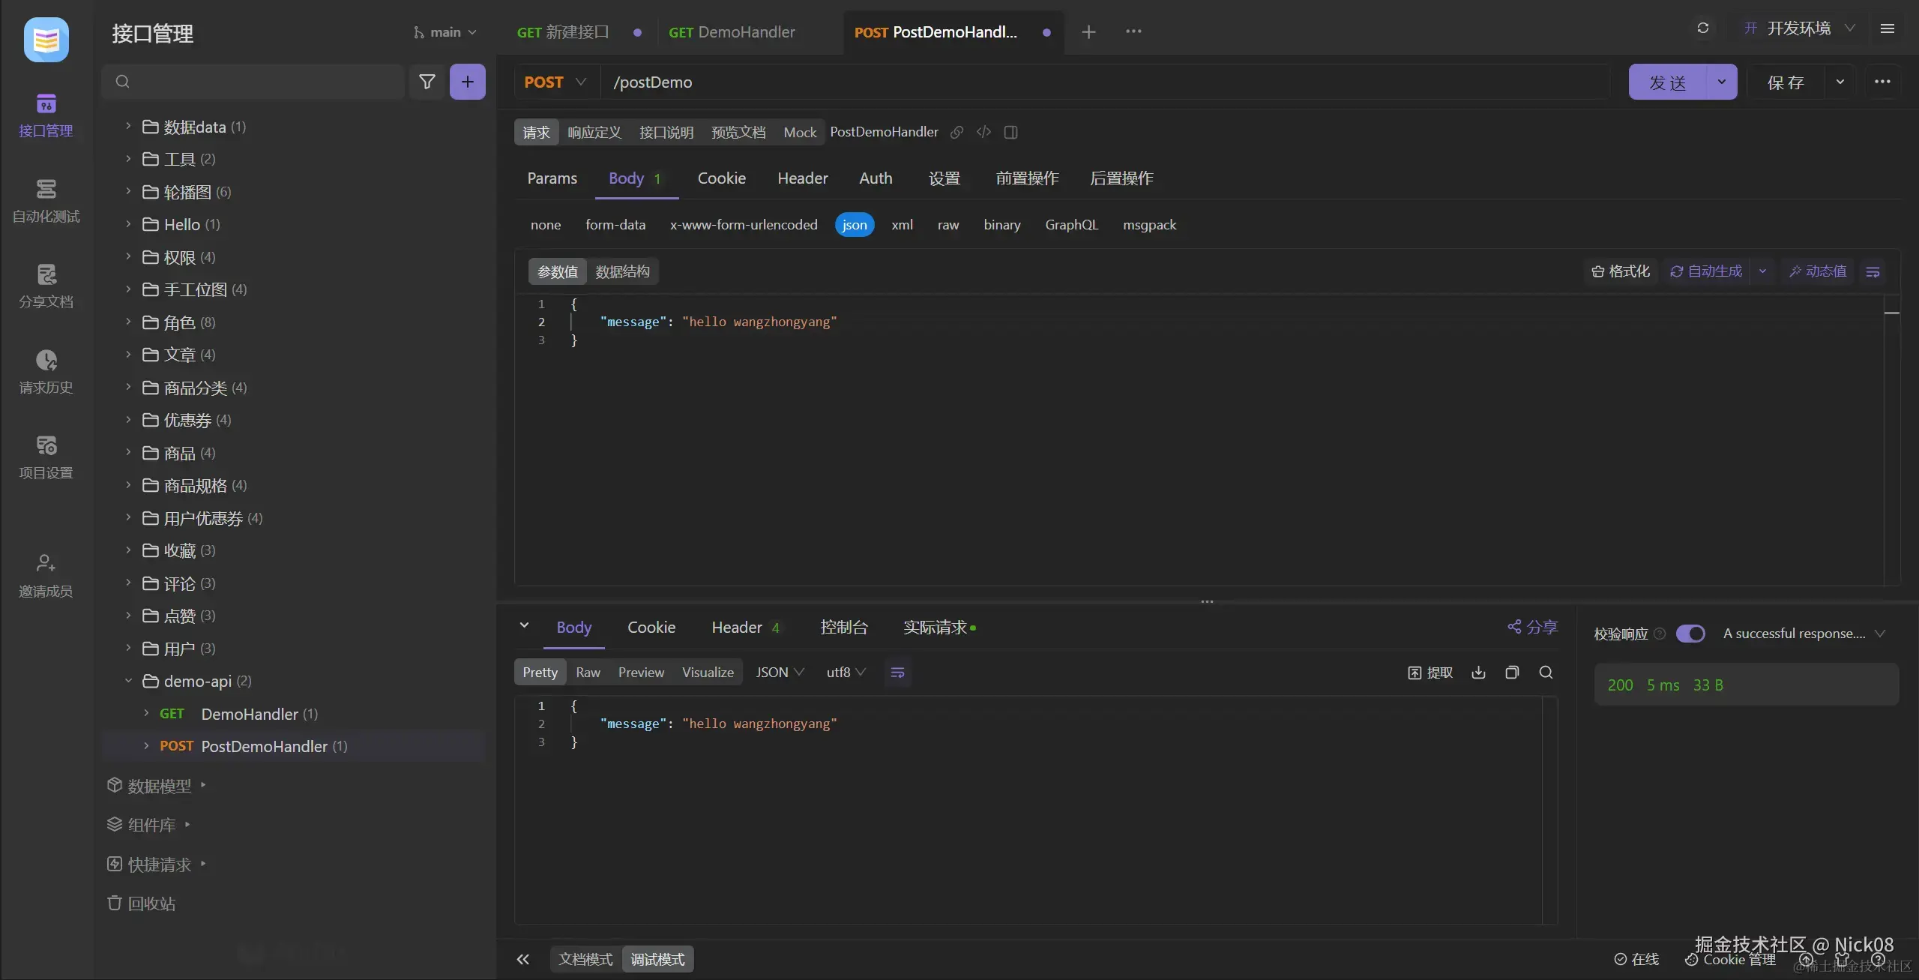This screenshot has width=1919, height=980.
Task: Click the 格式化 format button
Action: (x=1621, y=271)
